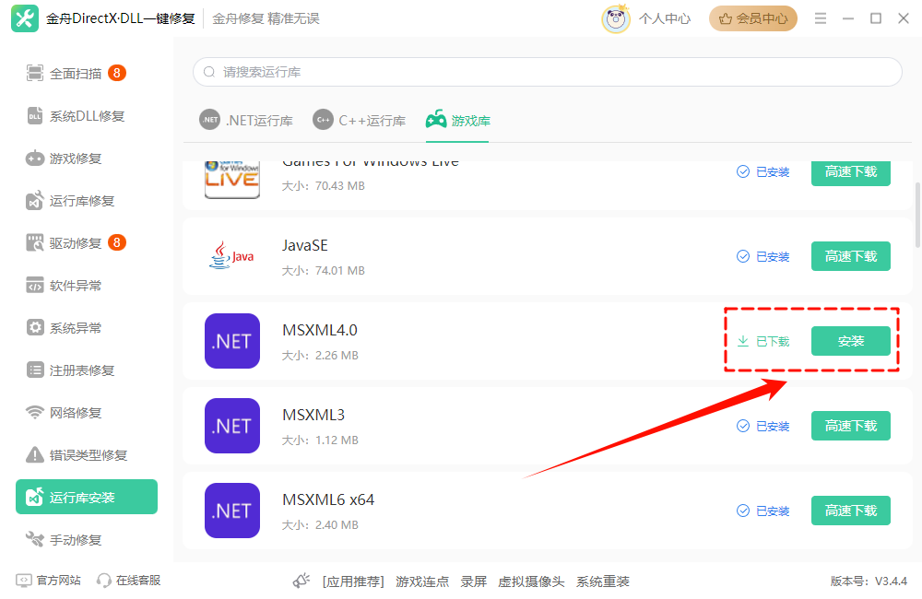Click the 官方网站 monitor icon

(24, 581)
